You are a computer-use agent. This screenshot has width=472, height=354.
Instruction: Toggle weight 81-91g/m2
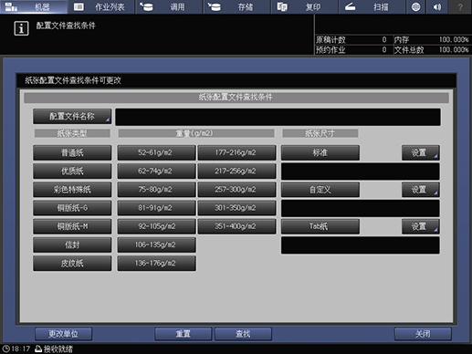(x=156, y=208)
